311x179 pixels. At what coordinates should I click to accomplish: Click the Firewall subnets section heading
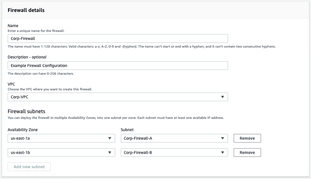pyautogui.click(x=26, y=111)
